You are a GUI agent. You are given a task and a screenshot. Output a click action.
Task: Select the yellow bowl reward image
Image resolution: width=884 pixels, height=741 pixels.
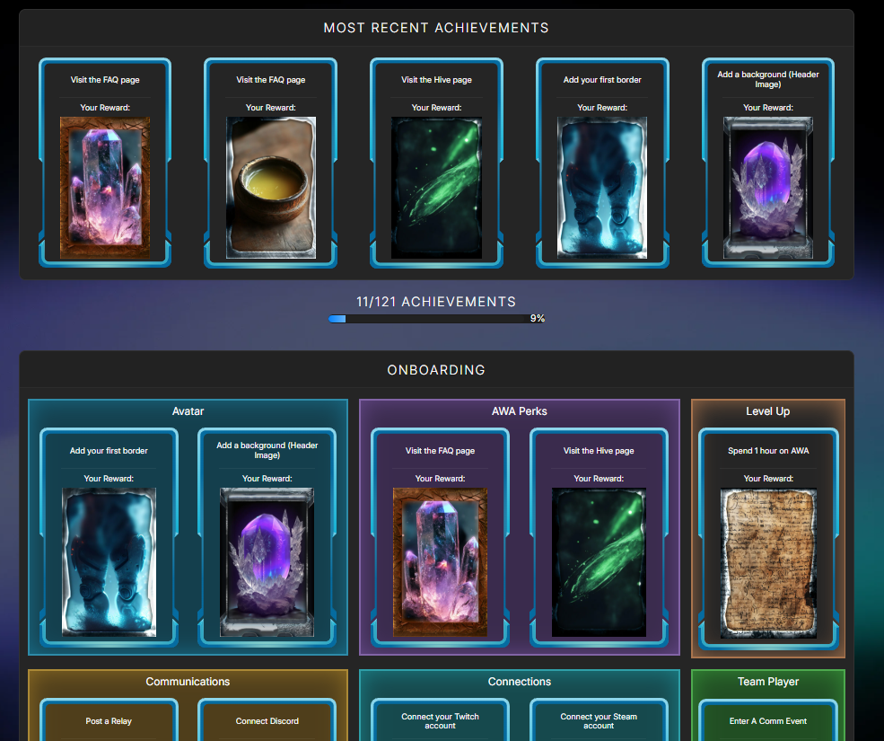tap(271, 188)
